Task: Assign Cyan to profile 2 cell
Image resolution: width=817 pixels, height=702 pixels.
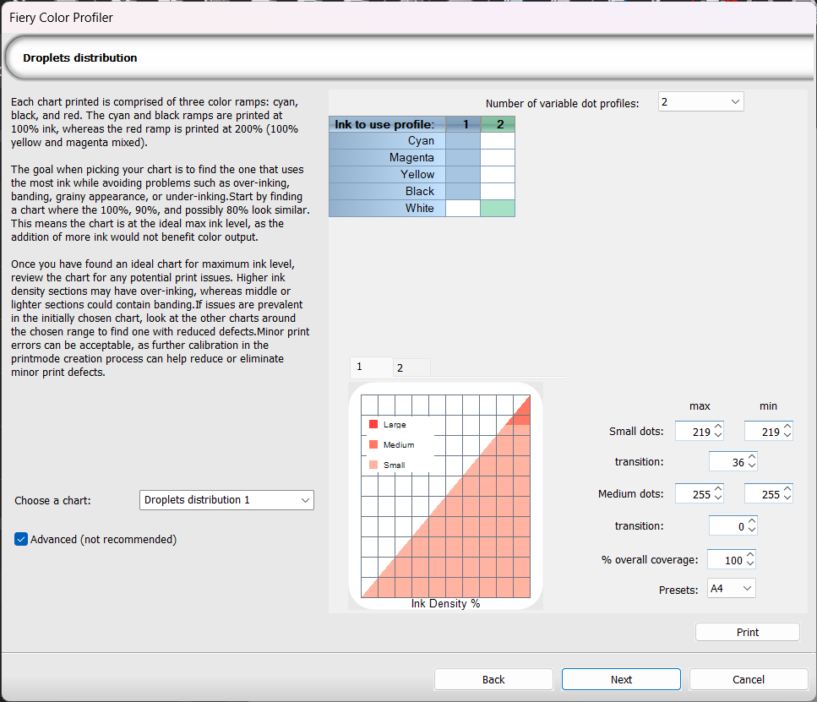Action: [498, 141]
